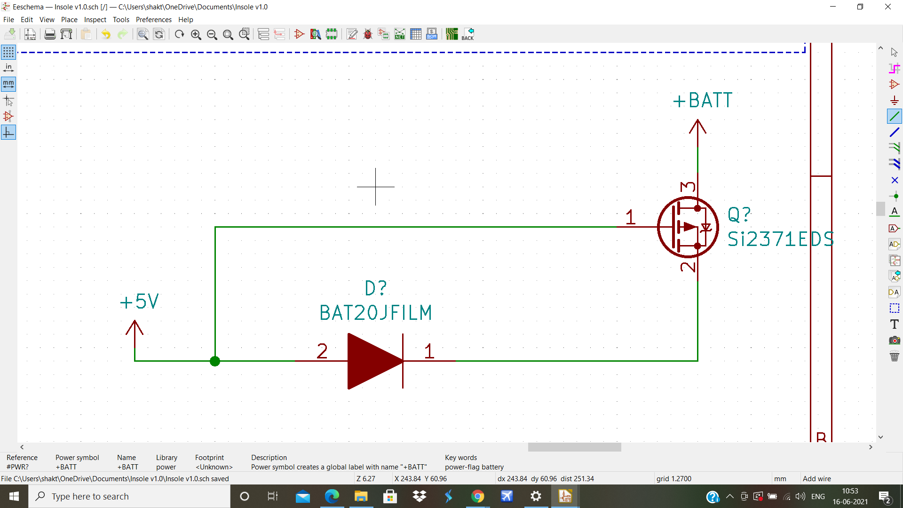Click the BACK import footprint icon

point(468,34)
